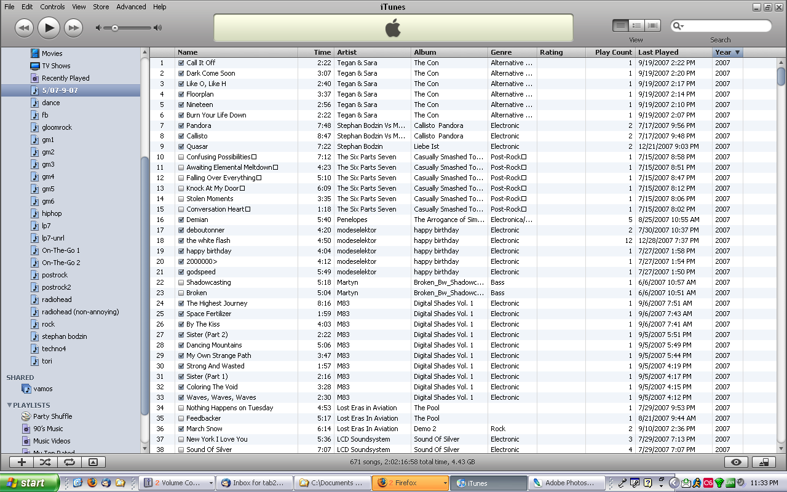Click max volume speaker icon
787x492 pixels.
158,28
